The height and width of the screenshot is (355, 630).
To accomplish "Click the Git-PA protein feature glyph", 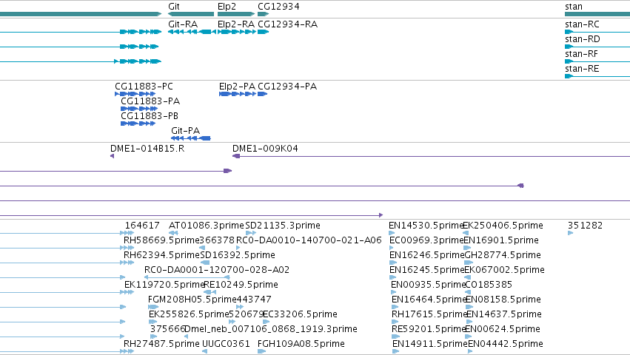I will click(191, 138).
